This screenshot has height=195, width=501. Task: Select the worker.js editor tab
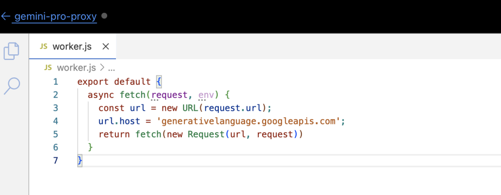click(x=72, y=47)
